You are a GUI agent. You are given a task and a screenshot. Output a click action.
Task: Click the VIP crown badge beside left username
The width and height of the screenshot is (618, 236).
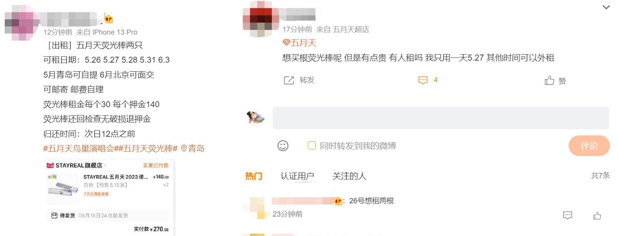point(109,18)
